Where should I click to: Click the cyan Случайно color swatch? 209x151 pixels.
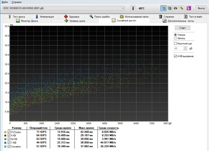click(5, 146)
